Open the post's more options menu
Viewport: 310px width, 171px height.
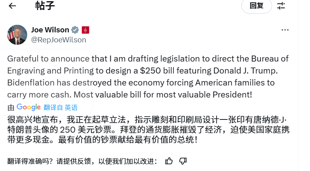click(285, 30)
